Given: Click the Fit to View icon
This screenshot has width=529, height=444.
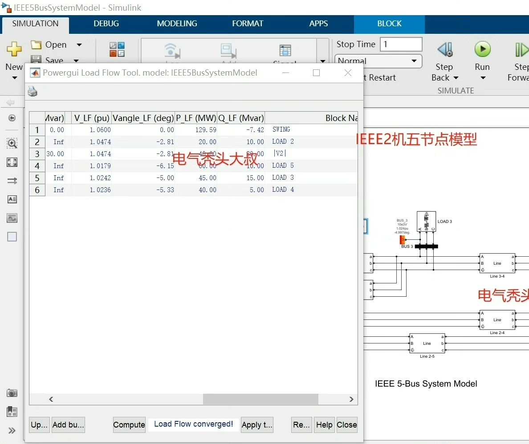Looking at the screenshot, I should [x=12, y=162].
